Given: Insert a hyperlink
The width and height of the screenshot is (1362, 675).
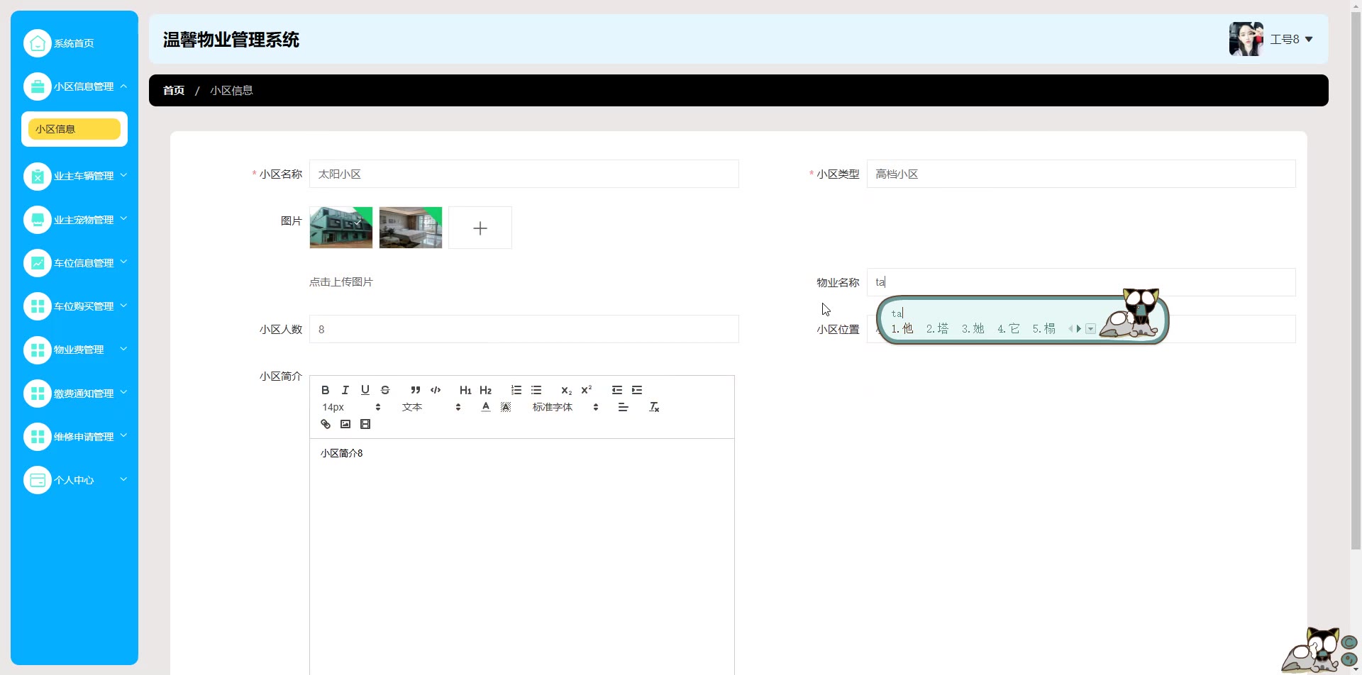Looking at the screenshot, I should click(x=326, y=424).
